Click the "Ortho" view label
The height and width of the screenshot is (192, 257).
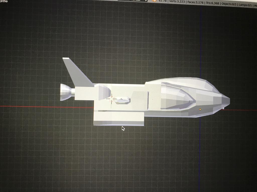tap(4, 1)
